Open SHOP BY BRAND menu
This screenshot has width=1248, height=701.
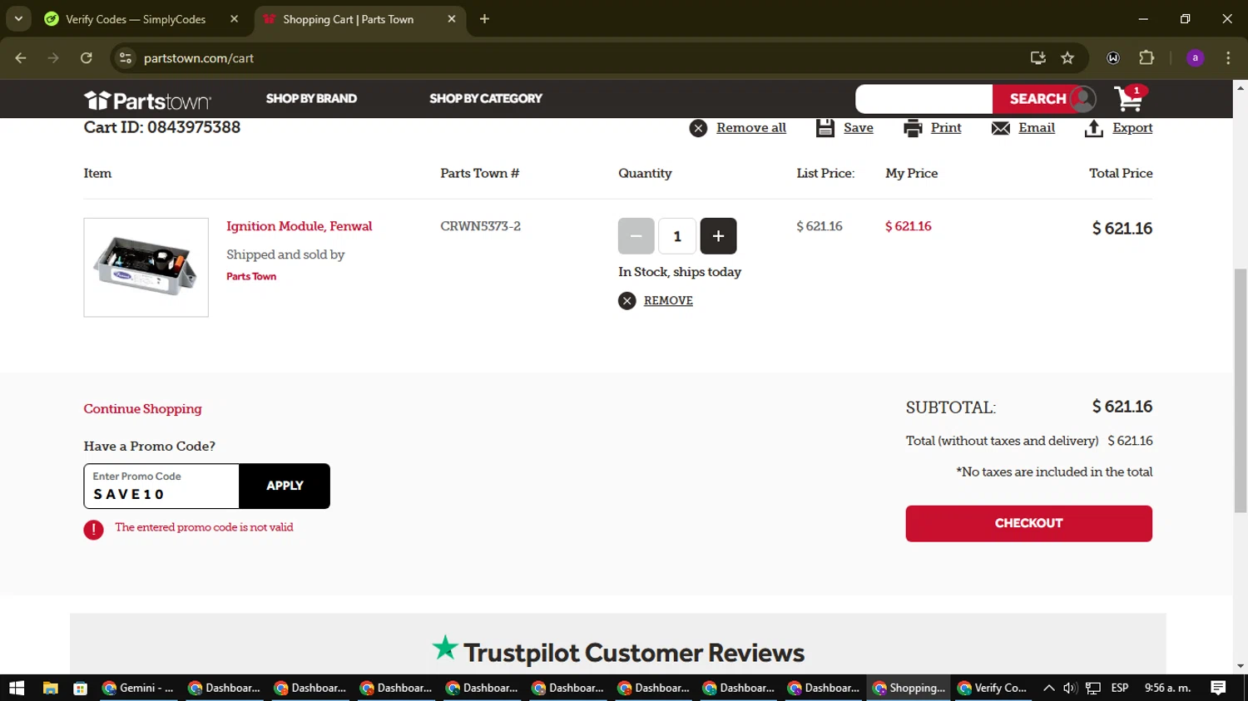[311, 99]
